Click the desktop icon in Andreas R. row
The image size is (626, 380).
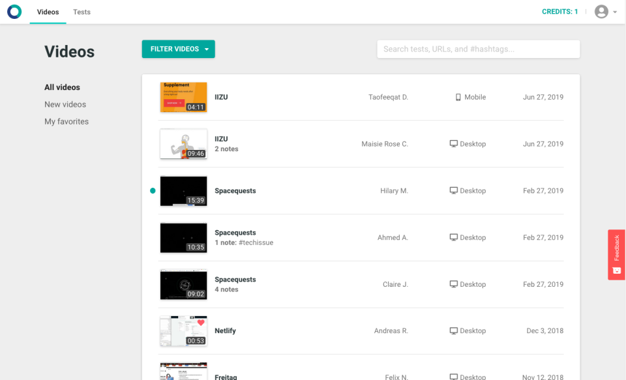coord(454,330)
